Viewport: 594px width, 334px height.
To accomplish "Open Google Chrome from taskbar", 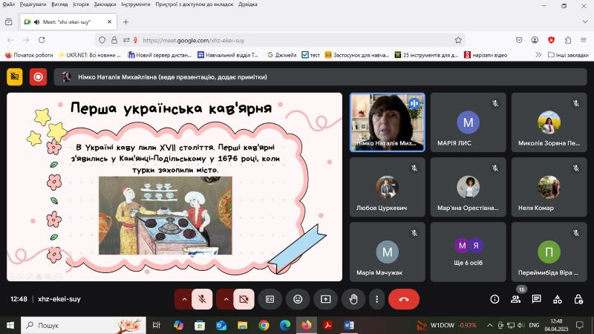I will tap(264, 325).
